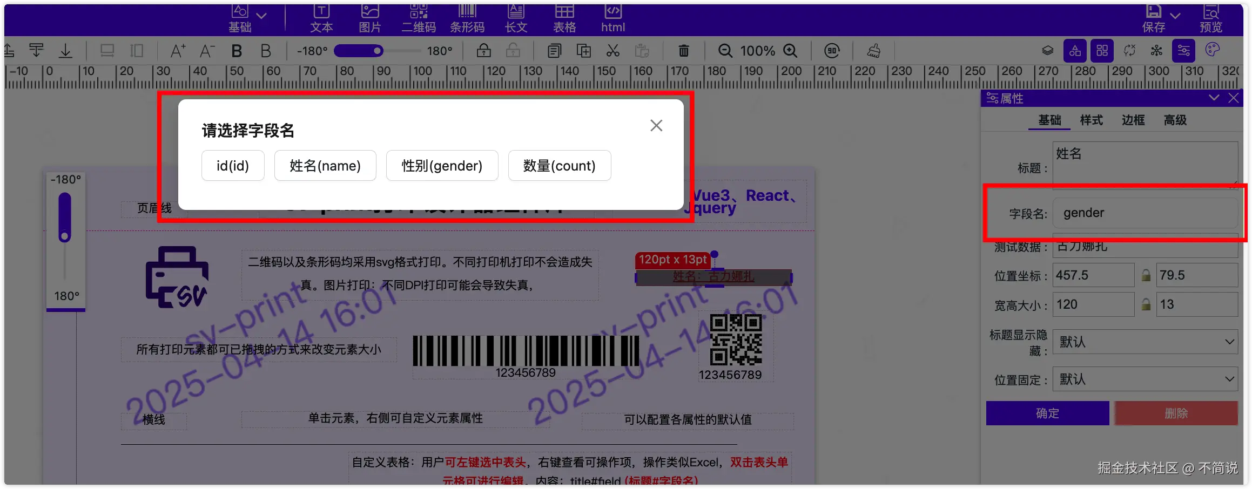Add an html element
The height and width of the screenshot is (489, 1252).
pyautogui.click(x=613, y=18)
